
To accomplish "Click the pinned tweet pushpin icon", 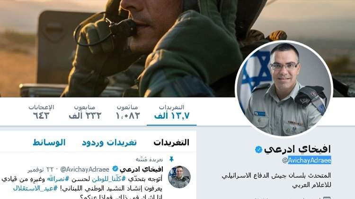I will click(171, 159).
